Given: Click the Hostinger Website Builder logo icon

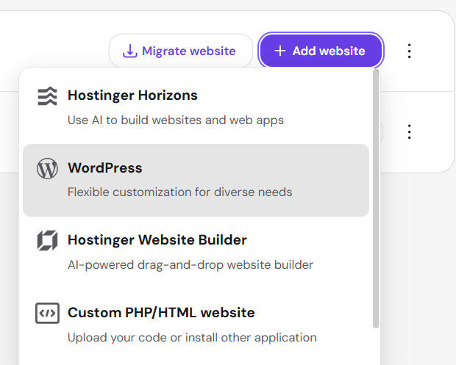Looking at the screenshot, I should pos(47,240).
